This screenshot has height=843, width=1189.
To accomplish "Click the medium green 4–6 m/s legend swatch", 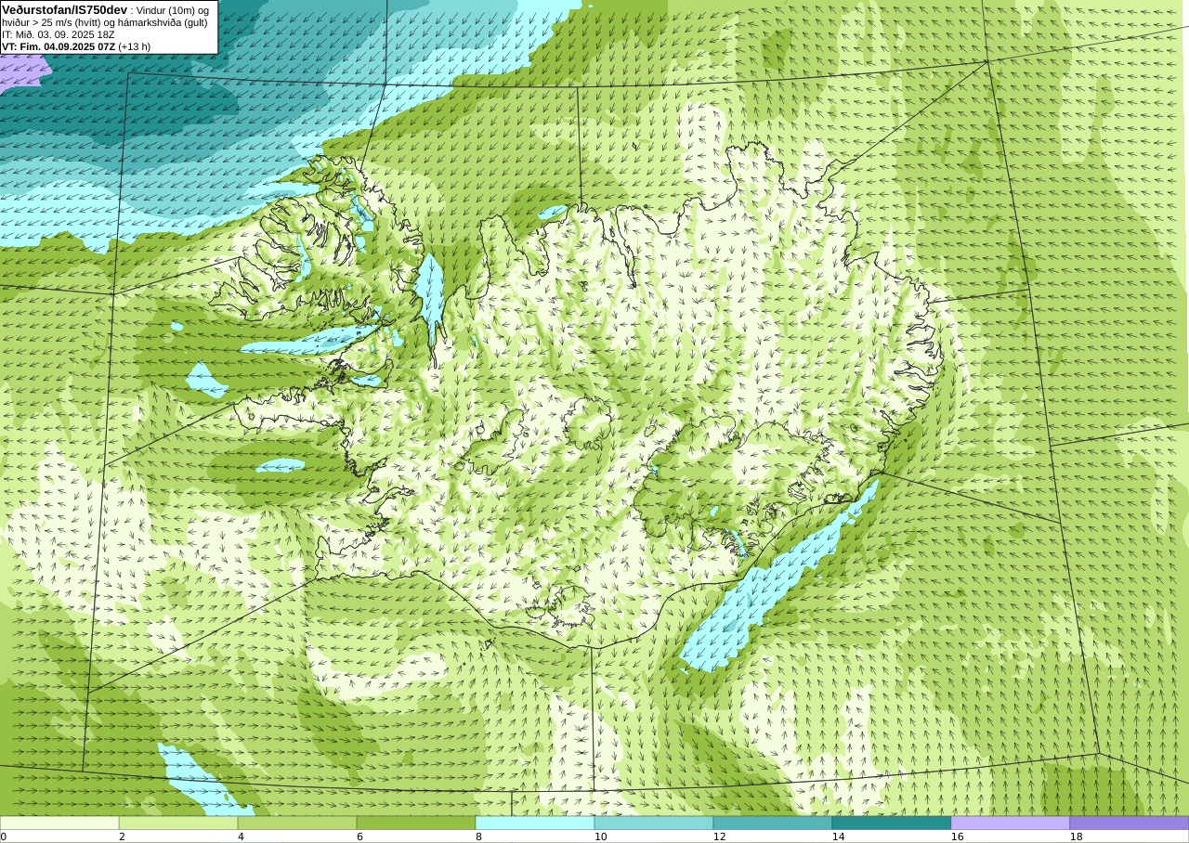I will [x=297, y=823].
